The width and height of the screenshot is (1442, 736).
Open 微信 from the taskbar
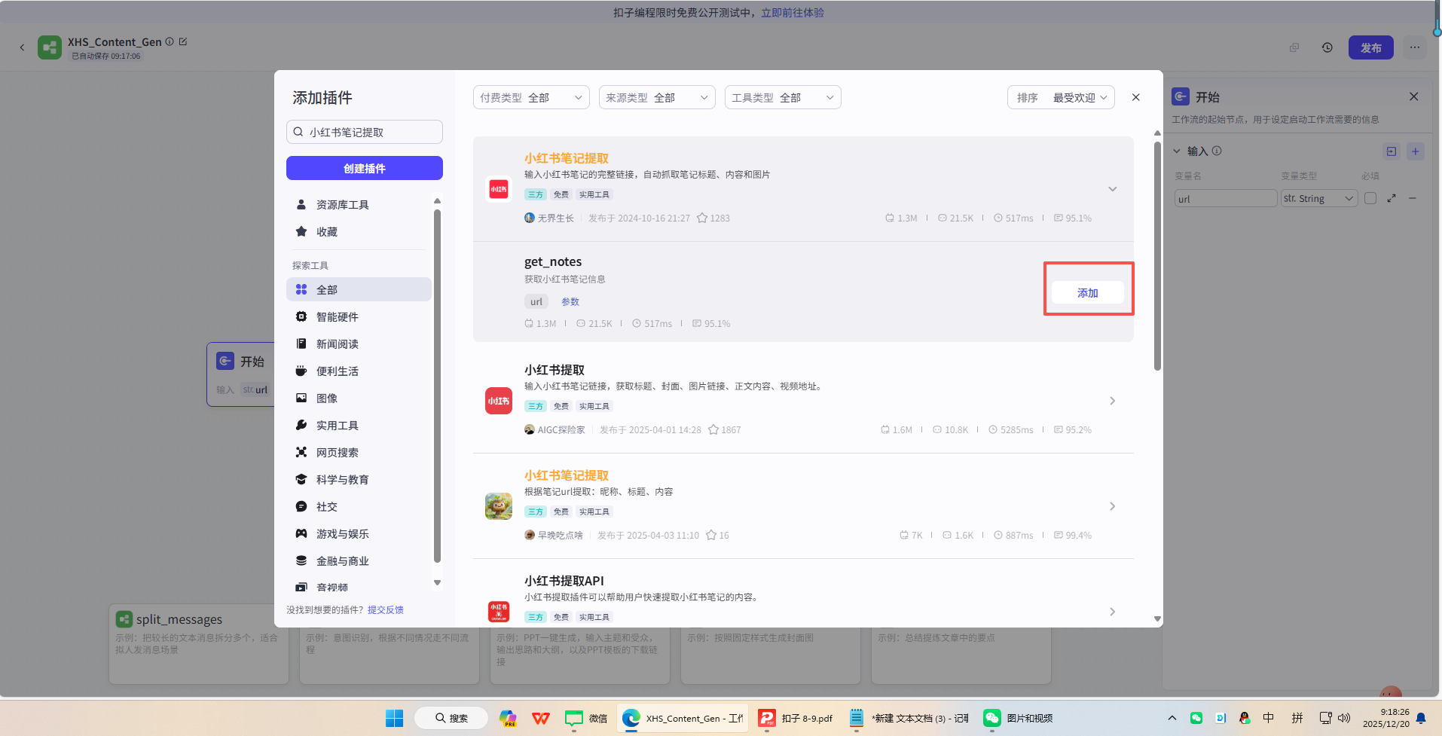(587, 718)
